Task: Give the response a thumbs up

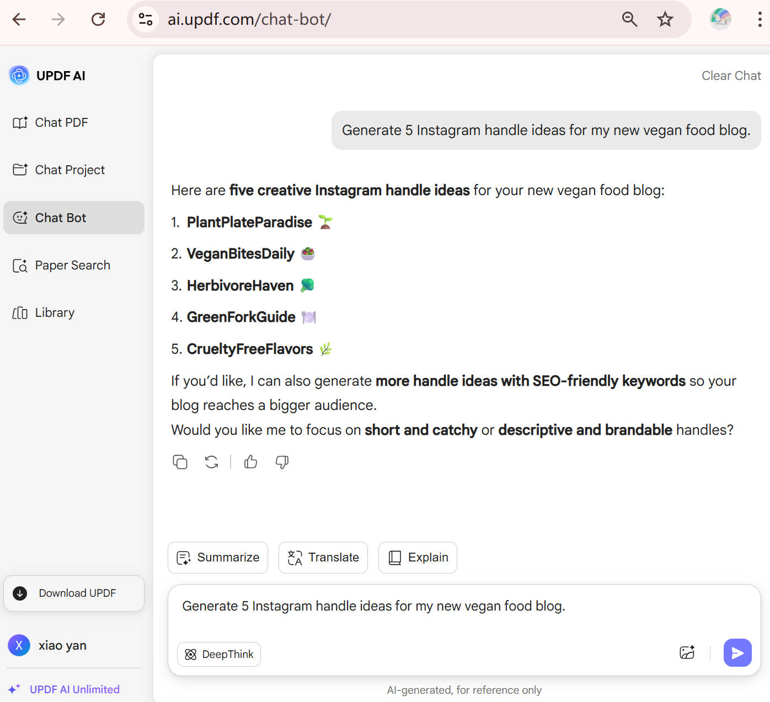Action: coord(251,462)
